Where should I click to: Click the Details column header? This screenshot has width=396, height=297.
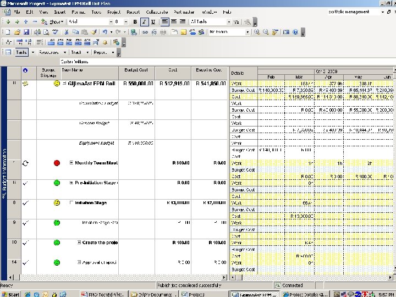(244, 73)
